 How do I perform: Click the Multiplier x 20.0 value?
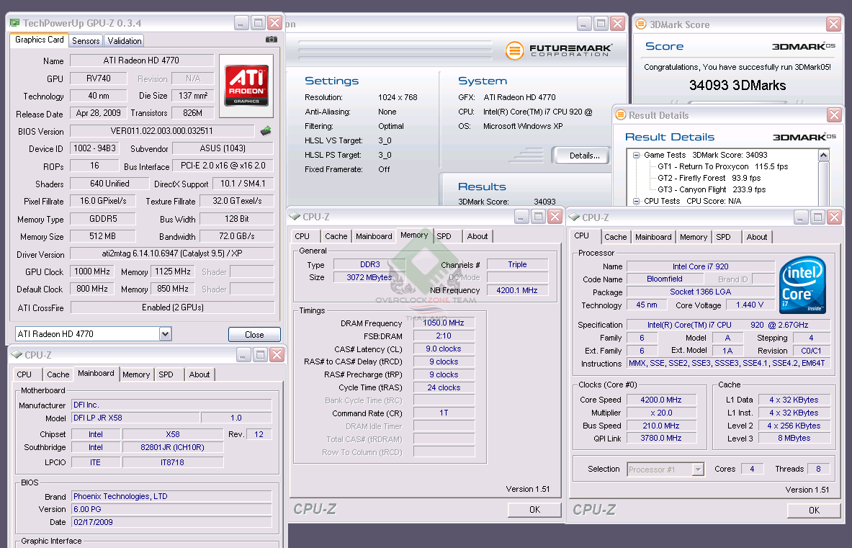click(660, 413)
